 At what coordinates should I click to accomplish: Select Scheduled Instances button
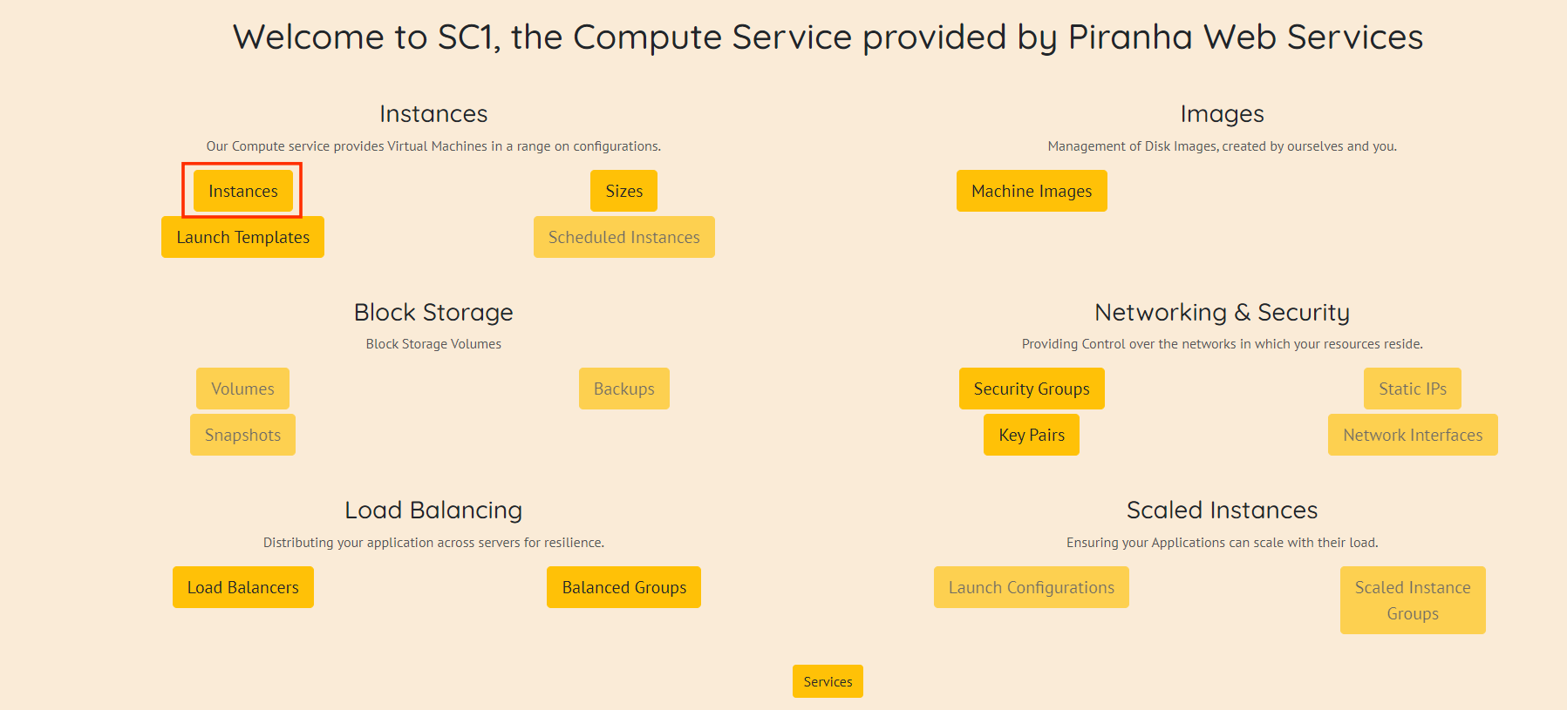click(x=623, y=237)
